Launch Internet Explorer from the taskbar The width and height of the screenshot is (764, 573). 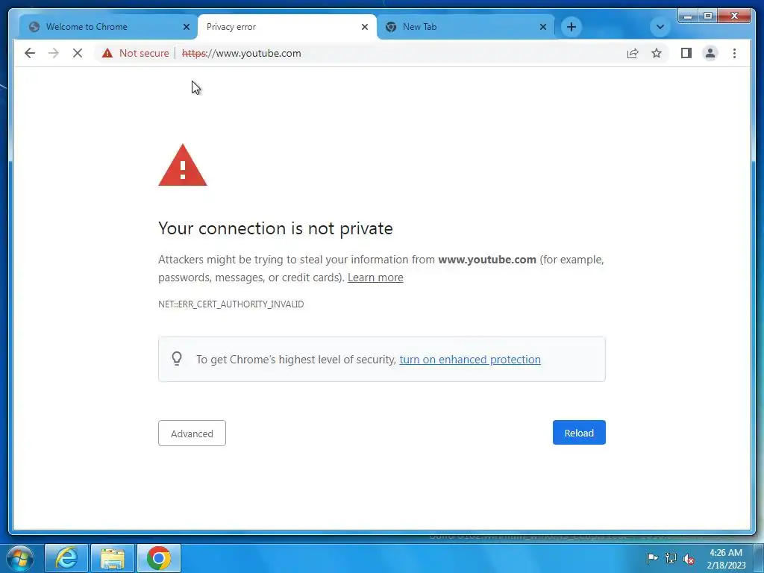click(x=66, y=558)
